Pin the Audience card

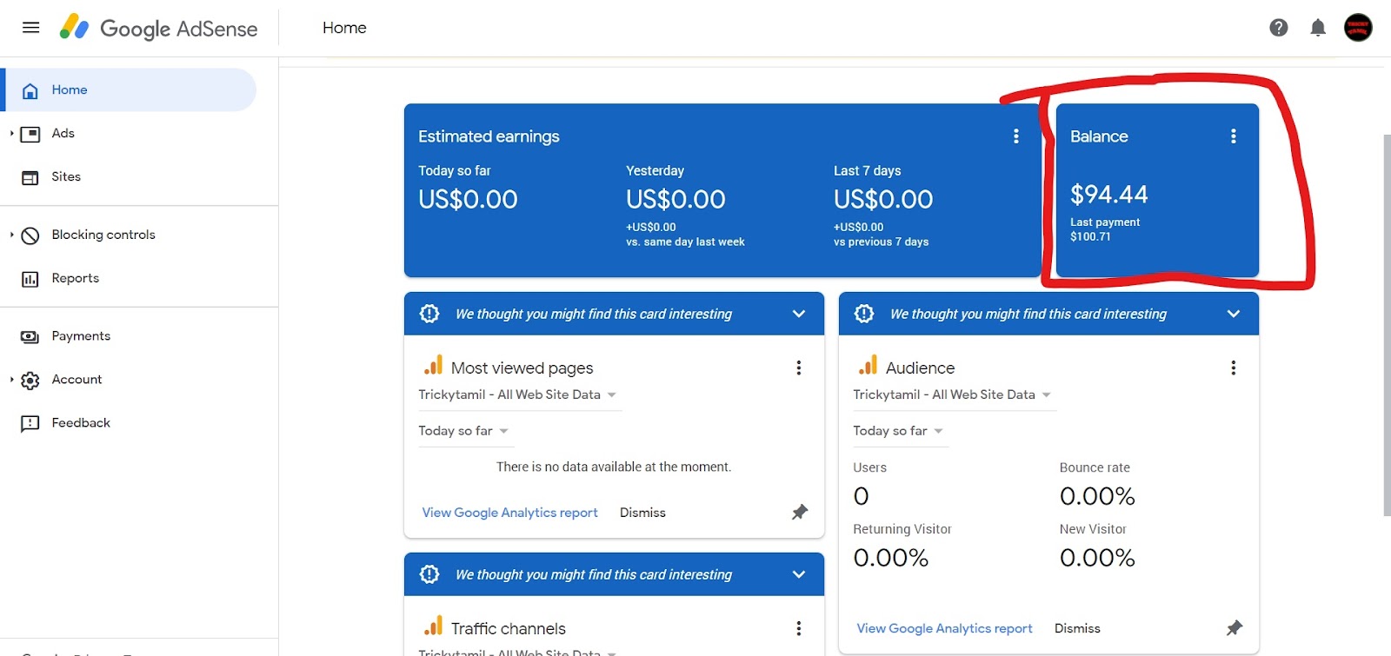1235,628
